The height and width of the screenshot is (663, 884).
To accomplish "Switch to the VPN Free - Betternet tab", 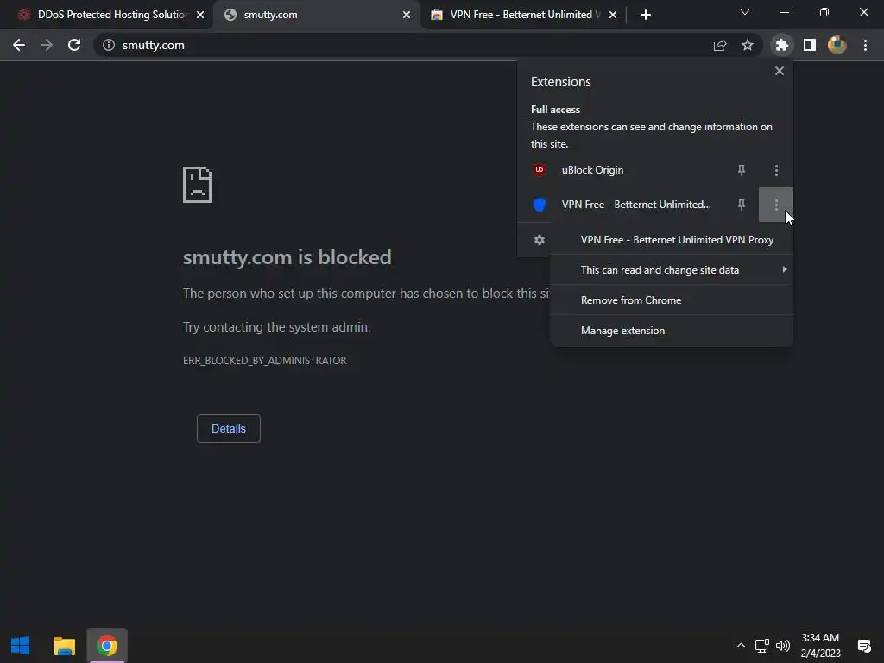I will 521,15.
